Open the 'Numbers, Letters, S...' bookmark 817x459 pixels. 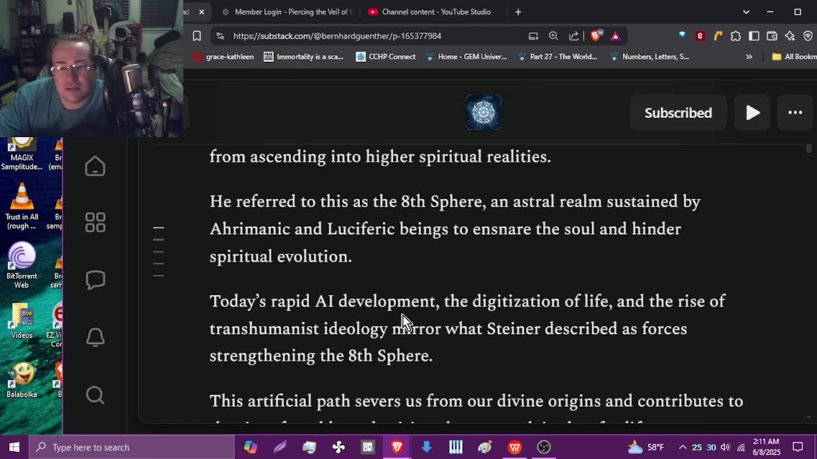pyautogui.click(x=649, y=57)
